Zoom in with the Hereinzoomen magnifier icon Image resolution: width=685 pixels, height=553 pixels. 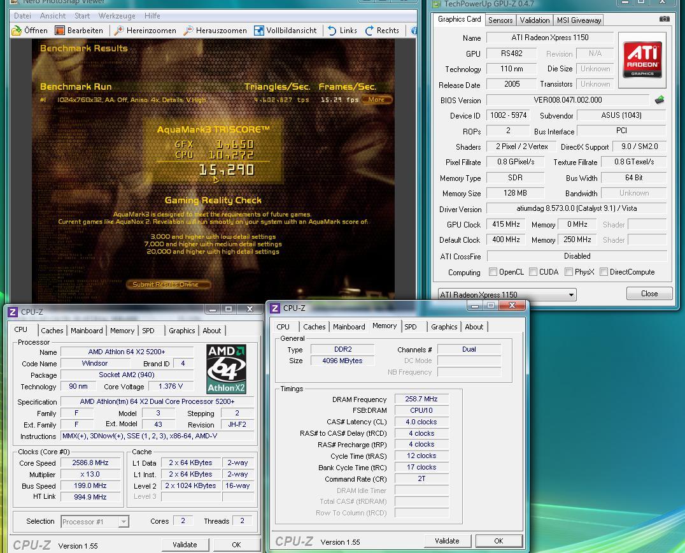point(119,31)
